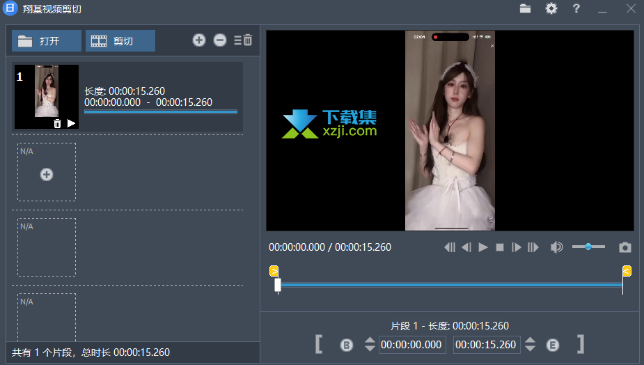This screenshot has width=644, height=365.
Task: Delete segment 1 via its thumbnail trash icon
Action: click(57, 123)
